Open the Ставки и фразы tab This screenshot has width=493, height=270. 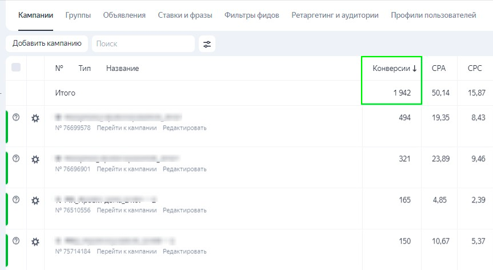click(x=185, y=15)
